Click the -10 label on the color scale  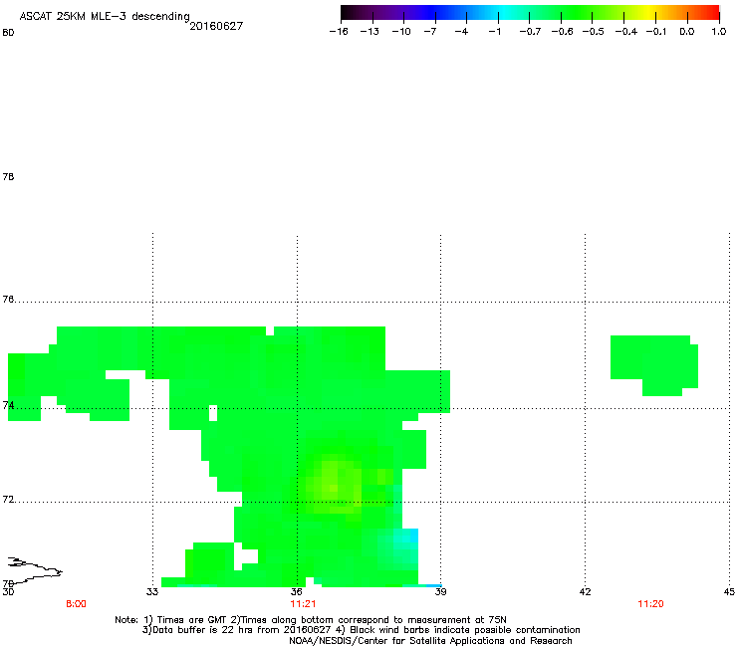point(401,32)
